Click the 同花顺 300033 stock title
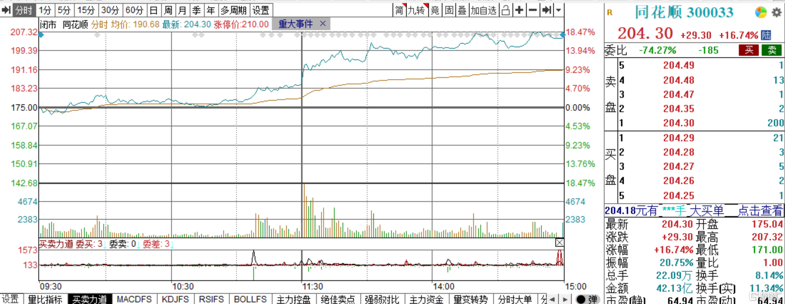 point(684,12)
